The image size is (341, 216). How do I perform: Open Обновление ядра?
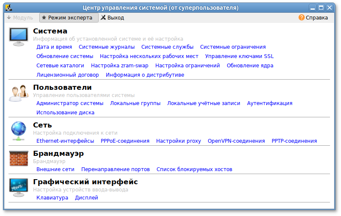pyautogui.click(x=250, y=66)
